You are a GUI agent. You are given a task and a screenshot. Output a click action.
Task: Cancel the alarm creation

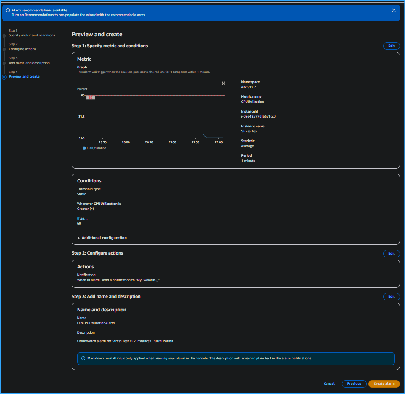click(329, 383)
